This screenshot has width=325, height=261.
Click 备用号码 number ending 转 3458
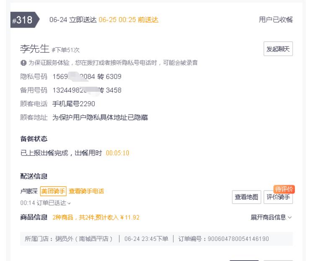click(87, 90)
